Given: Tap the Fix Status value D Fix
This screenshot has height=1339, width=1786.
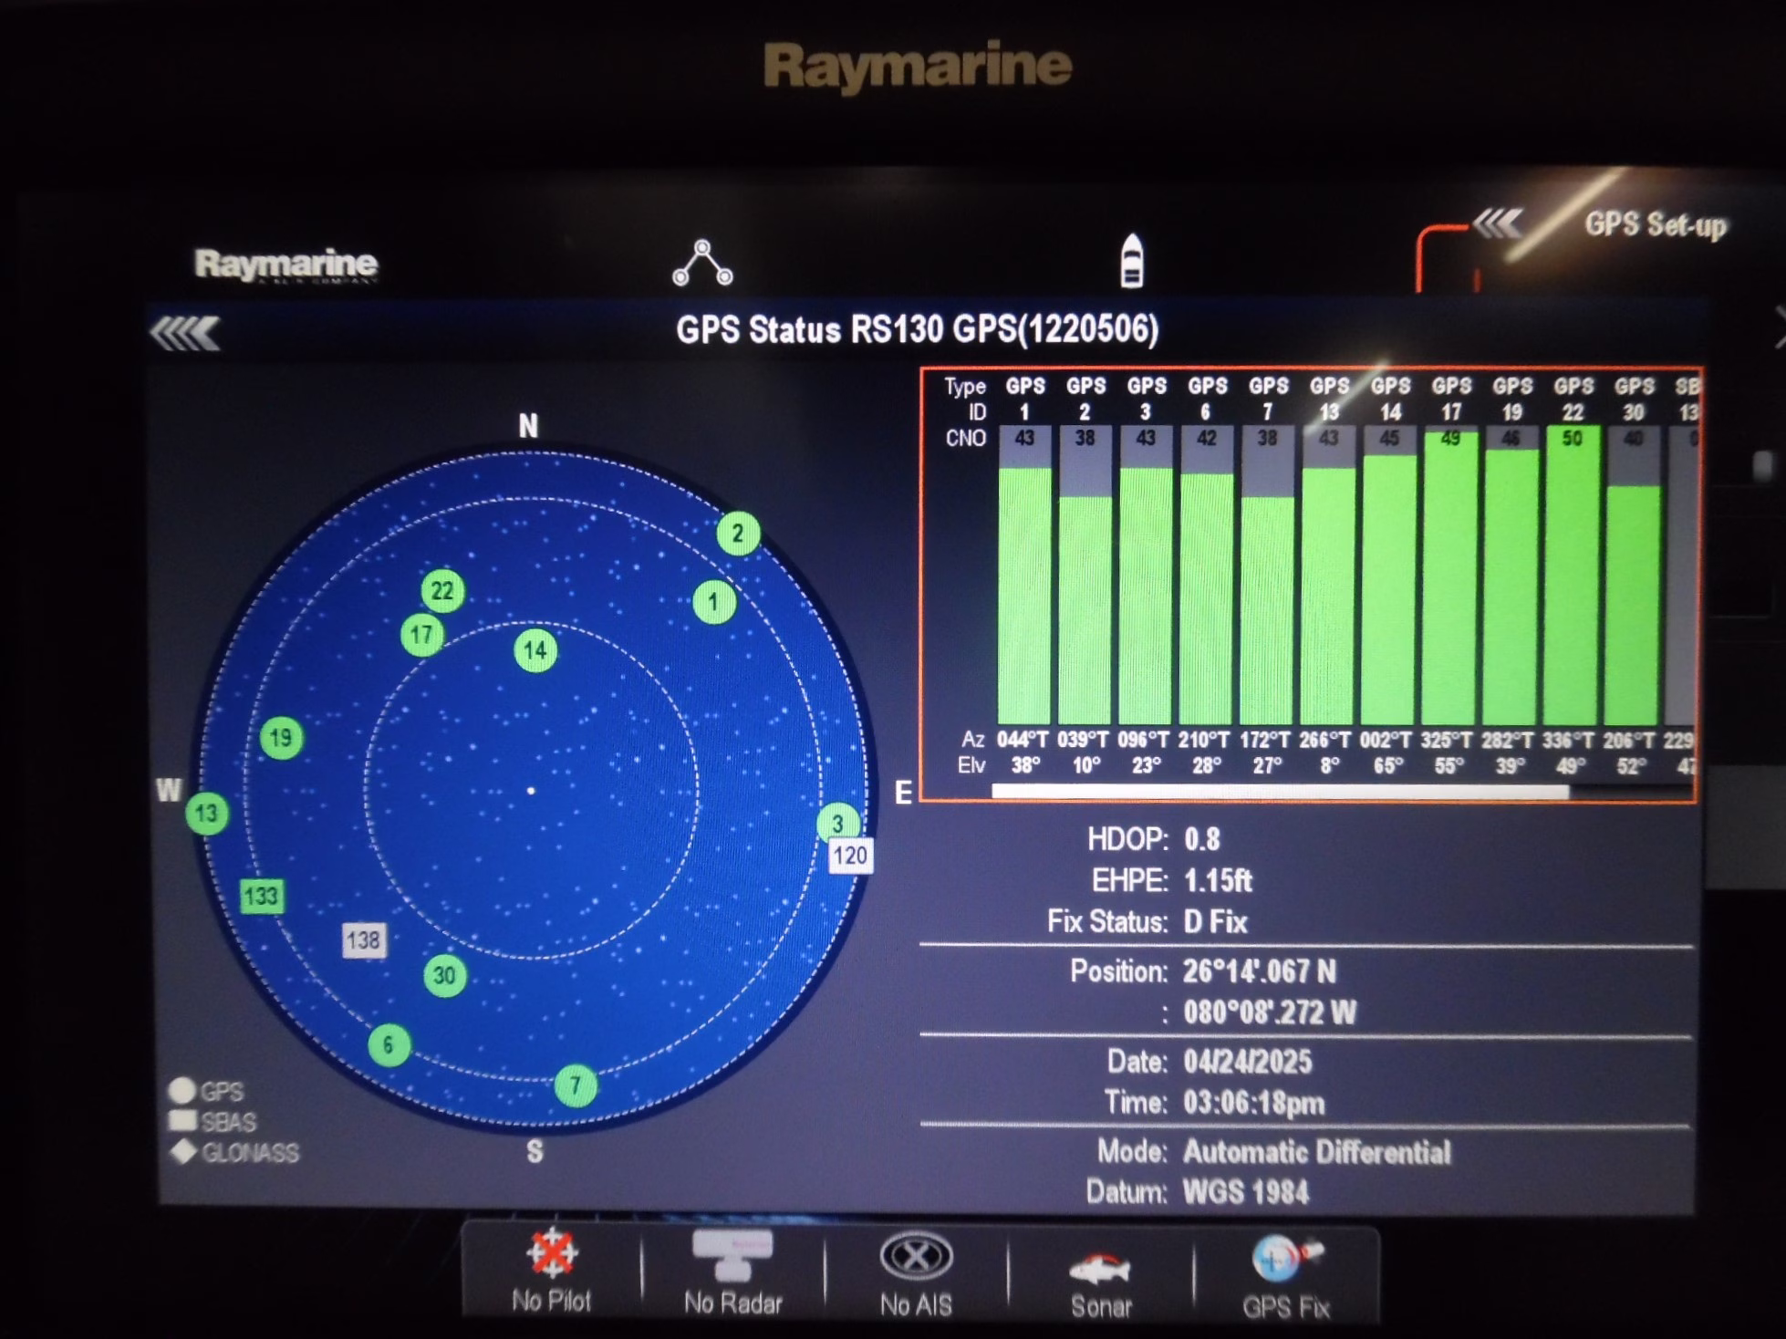Looking at the screenshot, I should (x=1215, y=922).
